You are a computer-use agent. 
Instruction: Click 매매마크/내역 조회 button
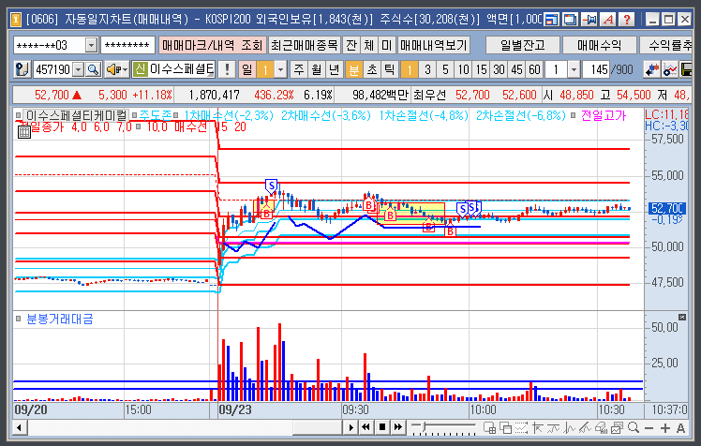click(x=213, y=45)
